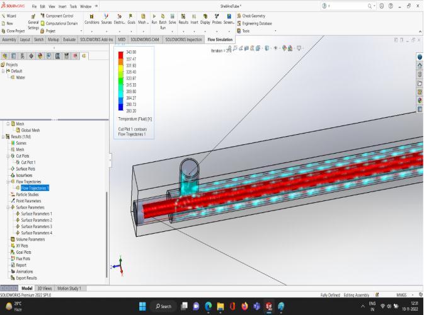Open Component Control
441x315 pixels.
57,16
